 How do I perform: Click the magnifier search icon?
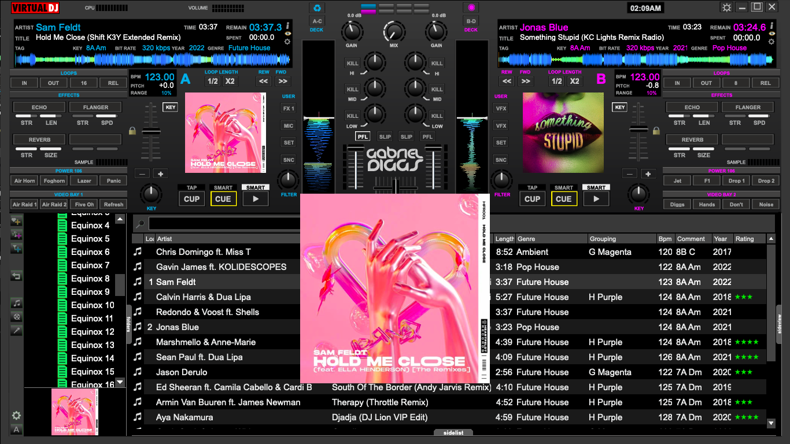[x=139, y=224]
